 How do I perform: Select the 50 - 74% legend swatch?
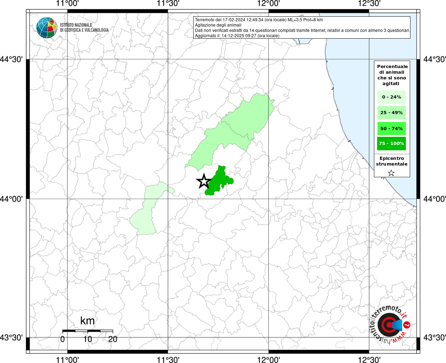point(391,128)
